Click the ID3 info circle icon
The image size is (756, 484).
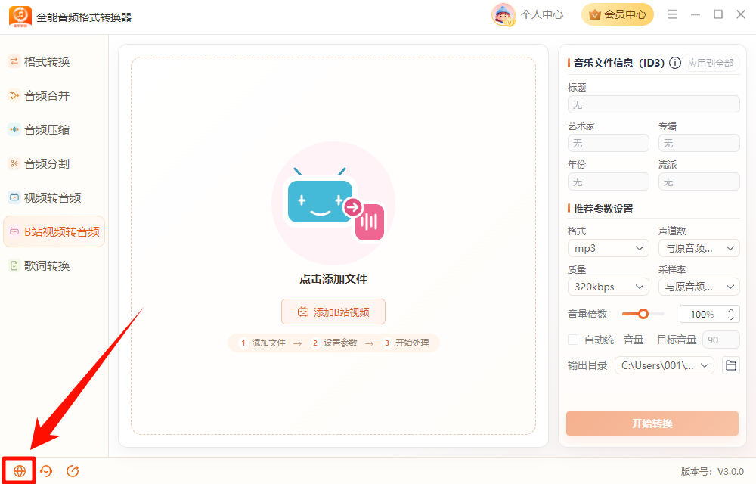675,63
